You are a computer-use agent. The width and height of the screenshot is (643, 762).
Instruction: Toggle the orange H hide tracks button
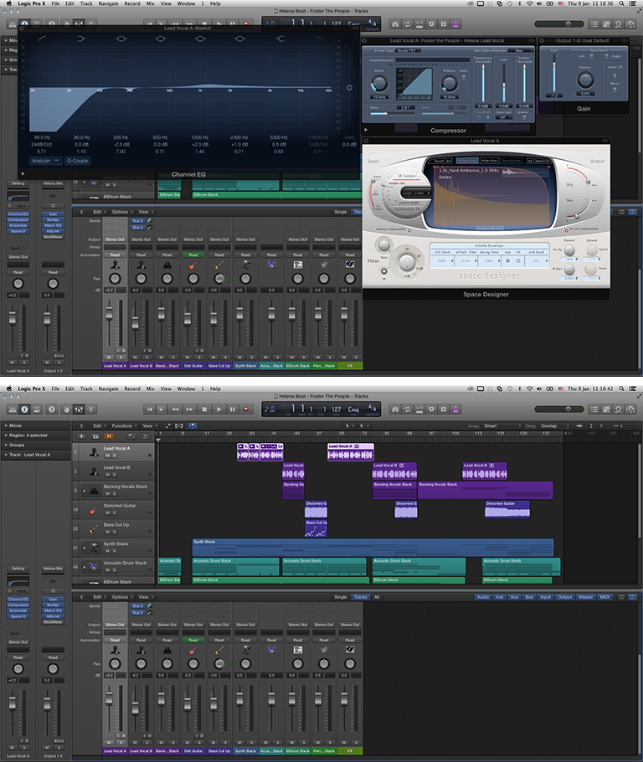(x=109, y=436)
